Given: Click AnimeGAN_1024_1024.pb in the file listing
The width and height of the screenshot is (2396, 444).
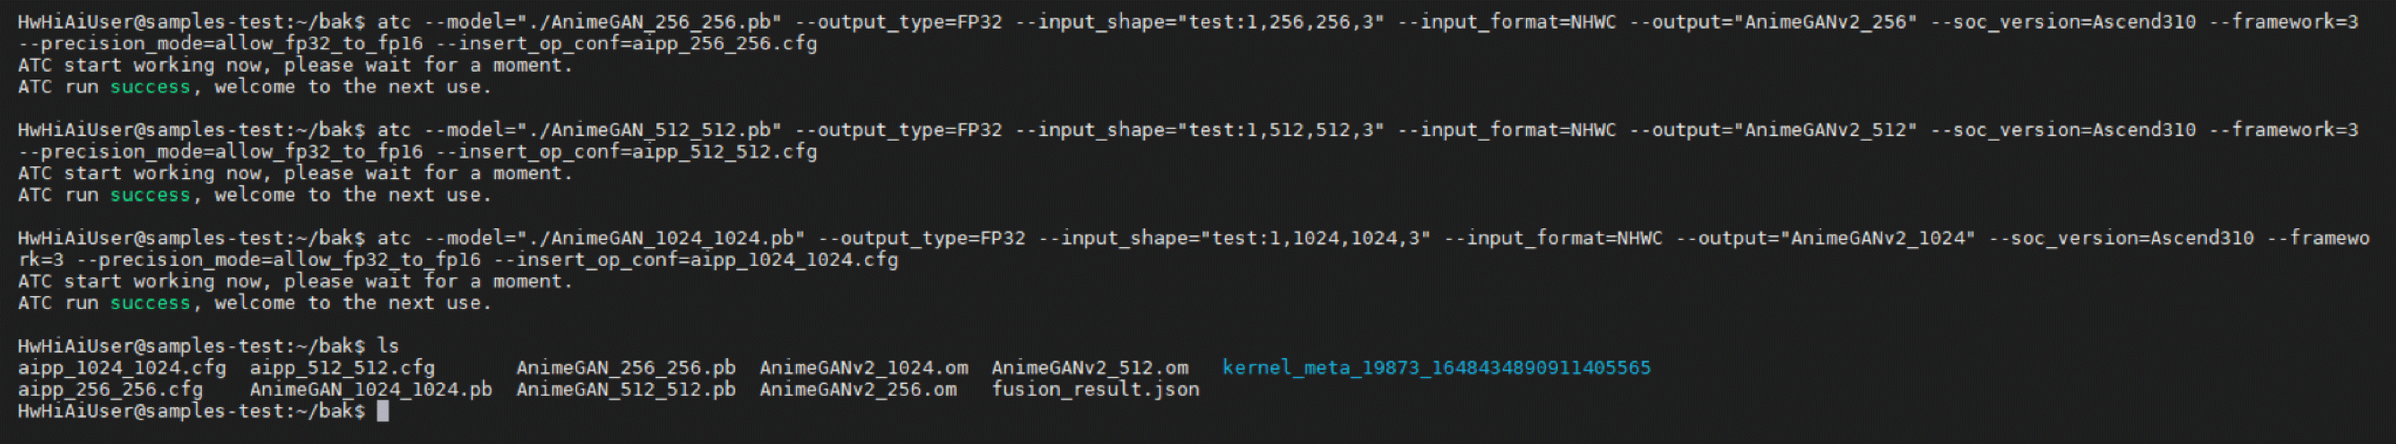Looking at the screenshot, I should pos(370,389).
